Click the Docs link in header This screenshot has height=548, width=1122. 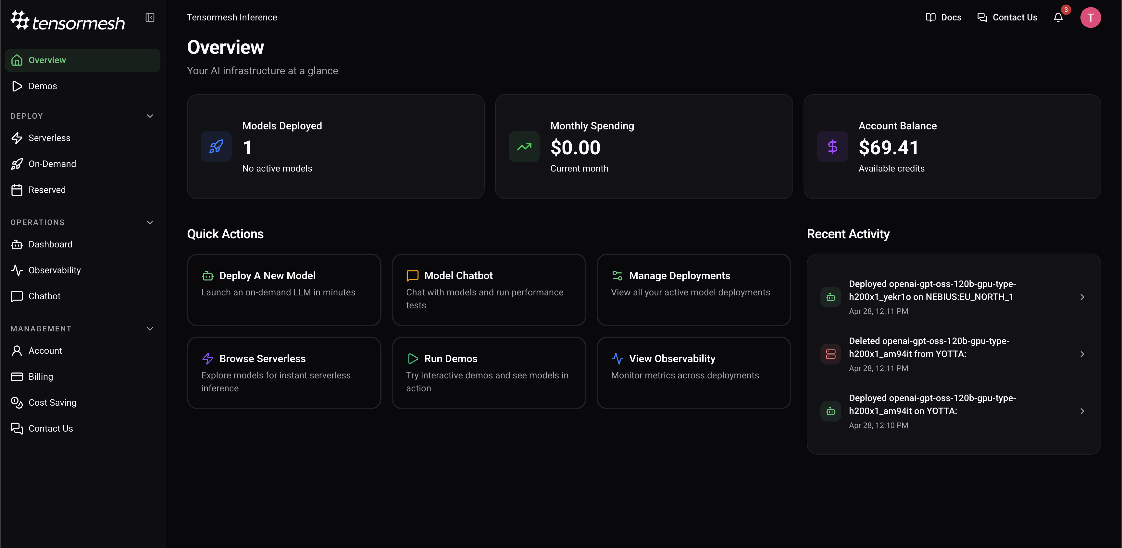943,18
